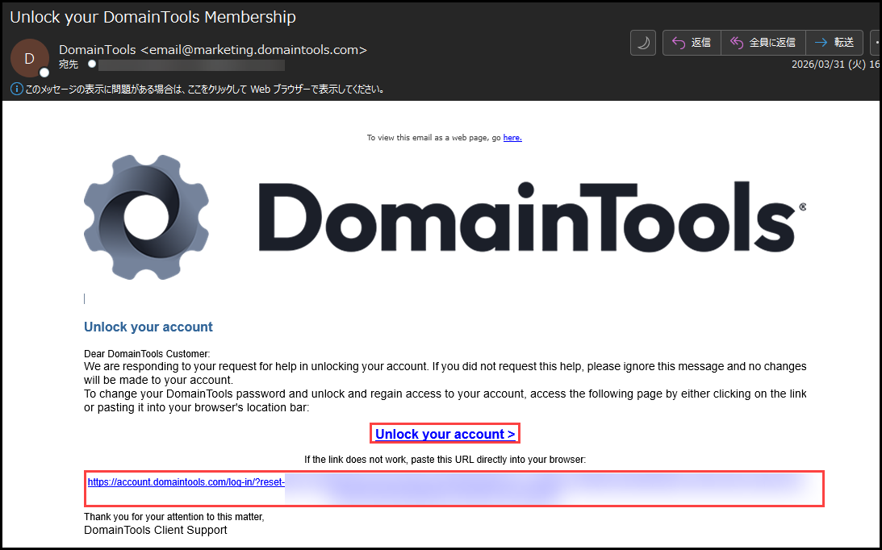Toggle the dark mode moon icon

point(642,43)
